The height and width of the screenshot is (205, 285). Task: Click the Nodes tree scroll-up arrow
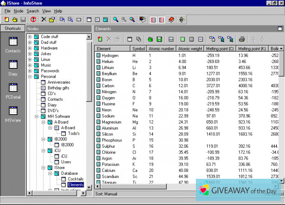pos(89,37)
